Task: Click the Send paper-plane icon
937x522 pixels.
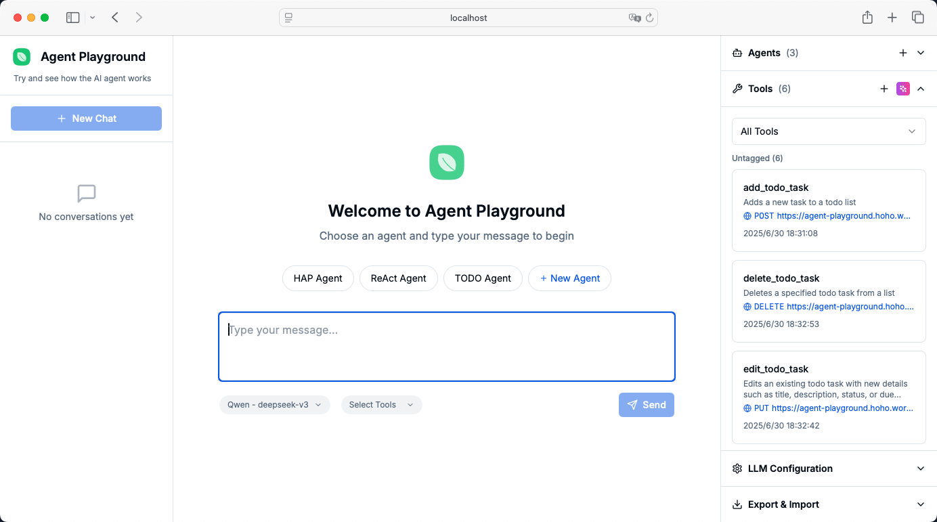Action: 631,404
